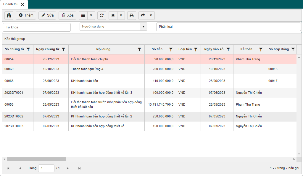Click the binoculars search icon

(9, 15)
